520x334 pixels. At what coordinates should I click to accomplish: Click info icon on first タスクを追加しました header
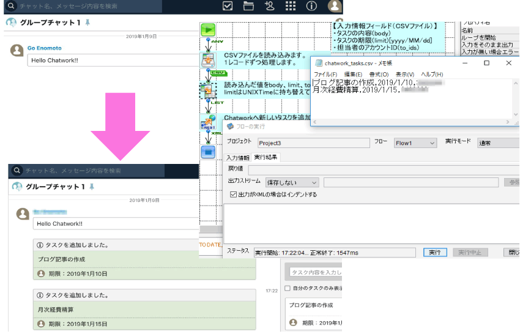pyautogui.click(x=40, y=245)
